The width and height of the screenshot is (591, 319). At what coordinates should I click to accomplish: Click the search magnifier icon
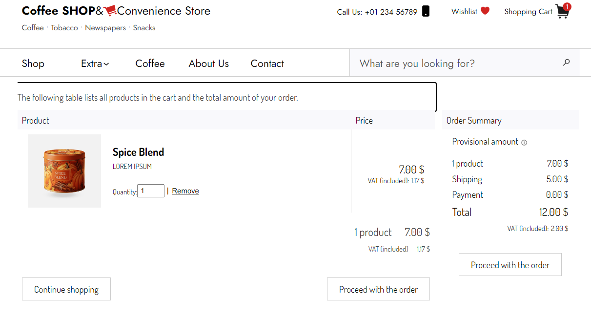pos(566,63)
